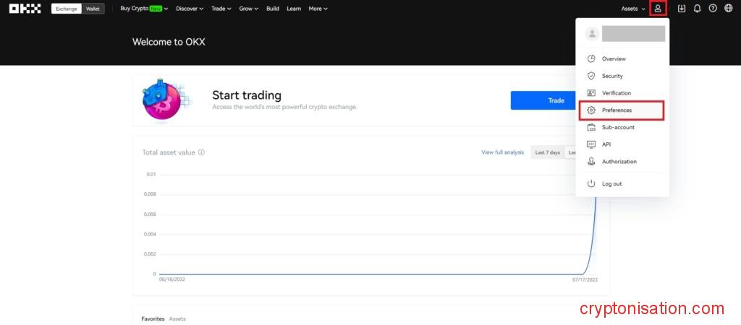Switch to the Assets tab below chart
This screenshot has width=741, height=325.
pos(177,318)
